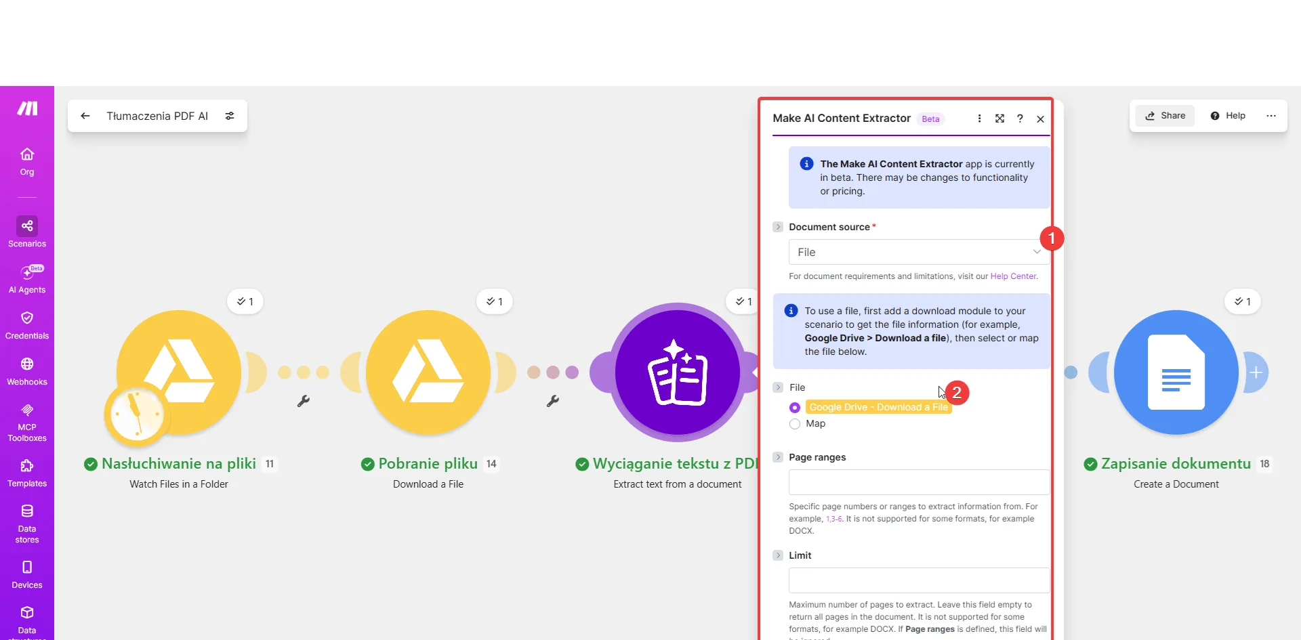Open Watch Files in a Folder module
This screenshot has height=640, width=1301.
tap(179, 372)
